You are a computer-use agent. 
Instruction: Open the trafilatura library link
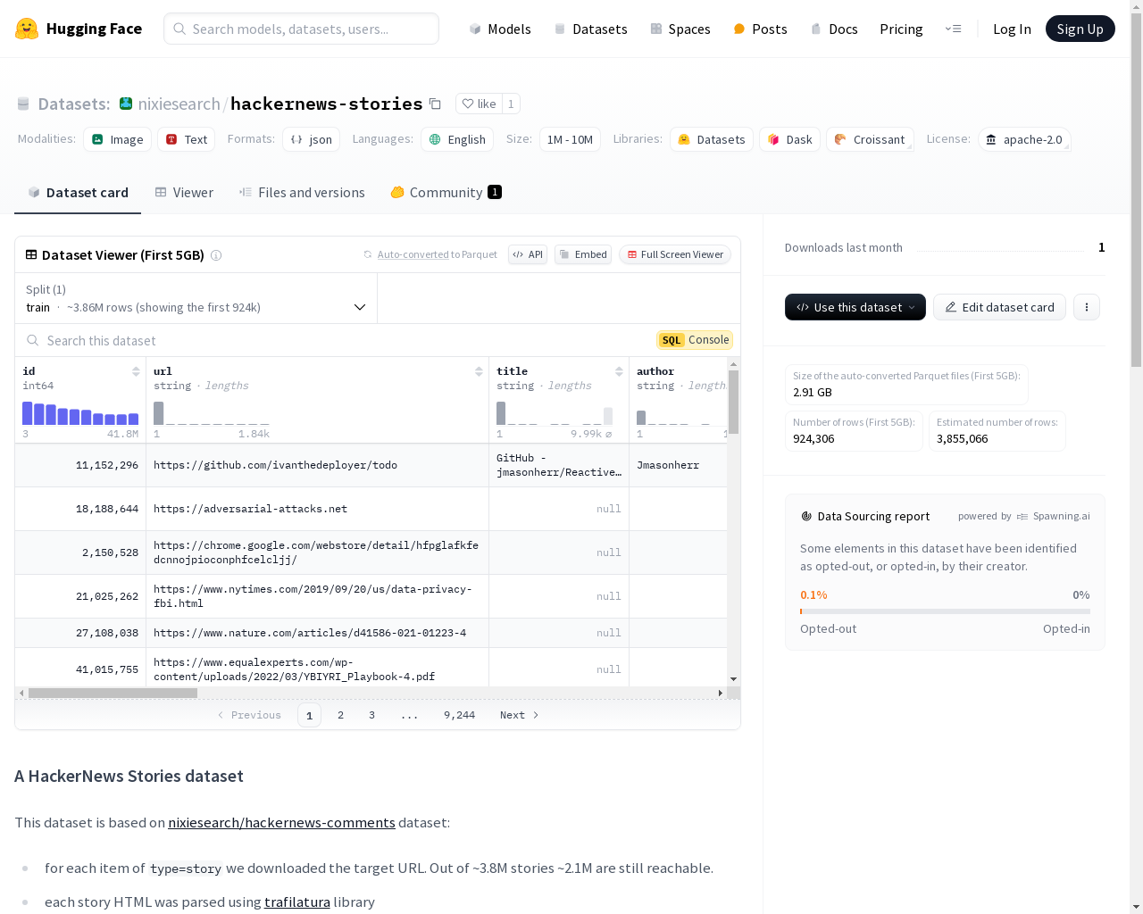297,902
